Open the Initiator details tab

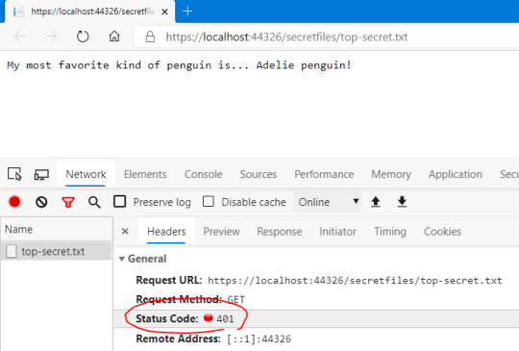pyautogui.click(x=337, y=231)
